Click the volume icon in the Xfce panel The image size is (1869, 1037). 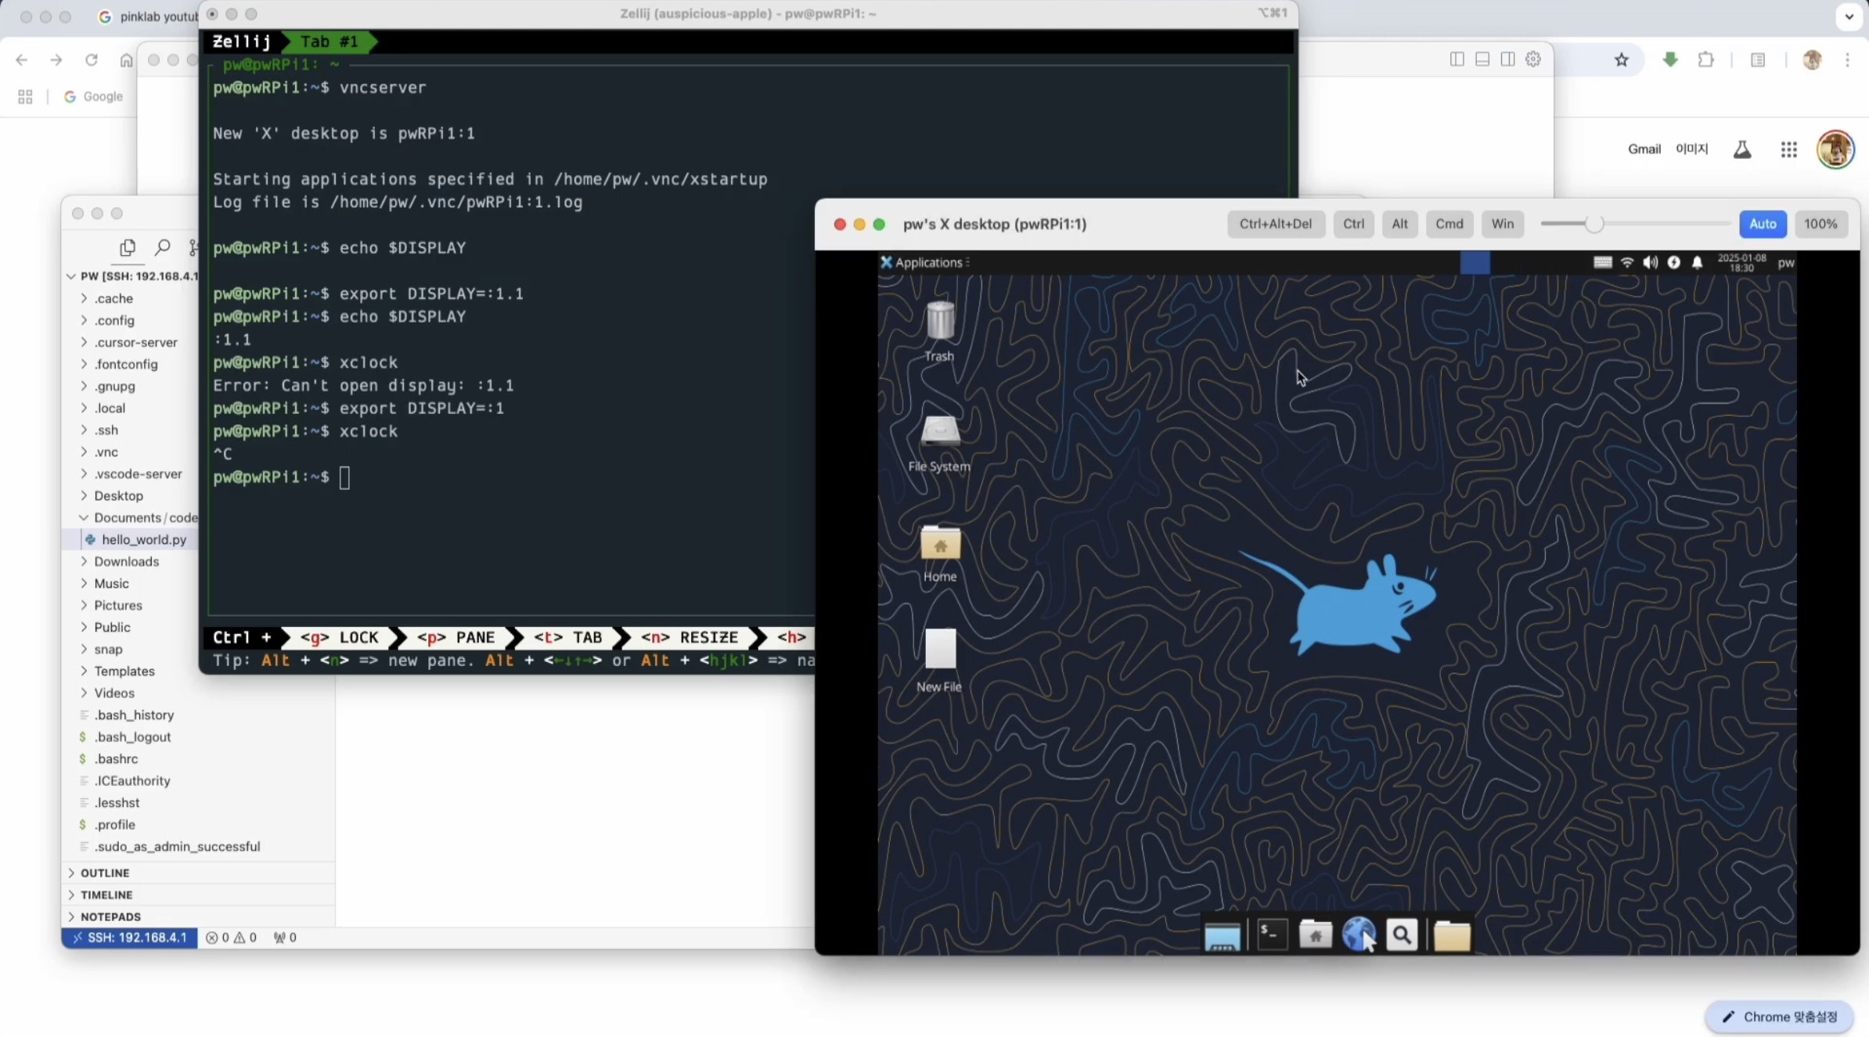[1650, 263]
